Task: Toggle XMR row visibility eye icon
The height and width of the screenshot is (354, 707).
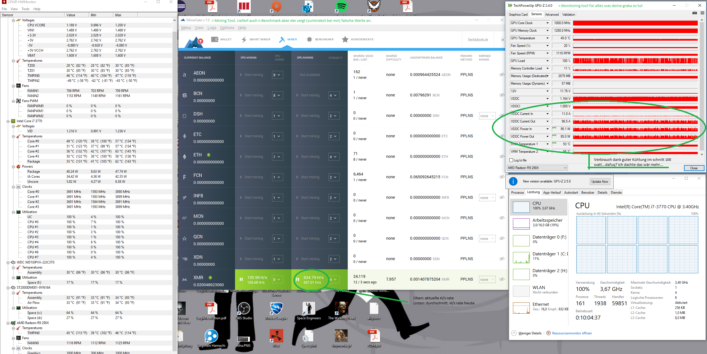Action: [x=502, y=279]
